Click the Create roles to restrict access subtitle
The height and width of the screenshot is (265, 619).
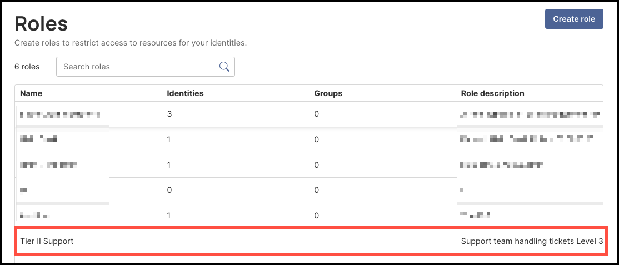tap(131, 43)
